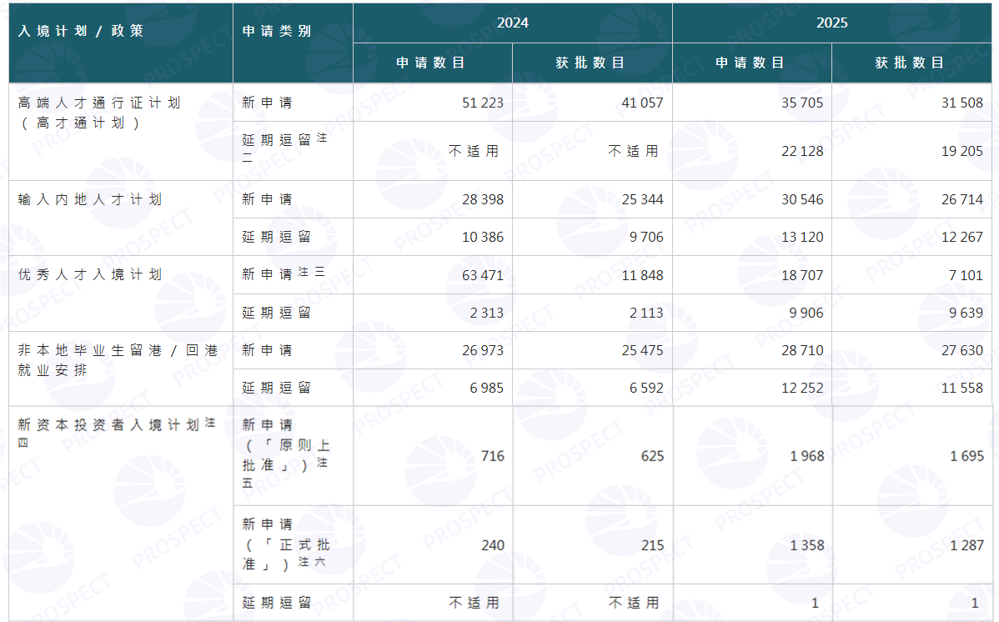Select the 51 223 value cell
The image size is (999, 622).
(x=433, y=103)
